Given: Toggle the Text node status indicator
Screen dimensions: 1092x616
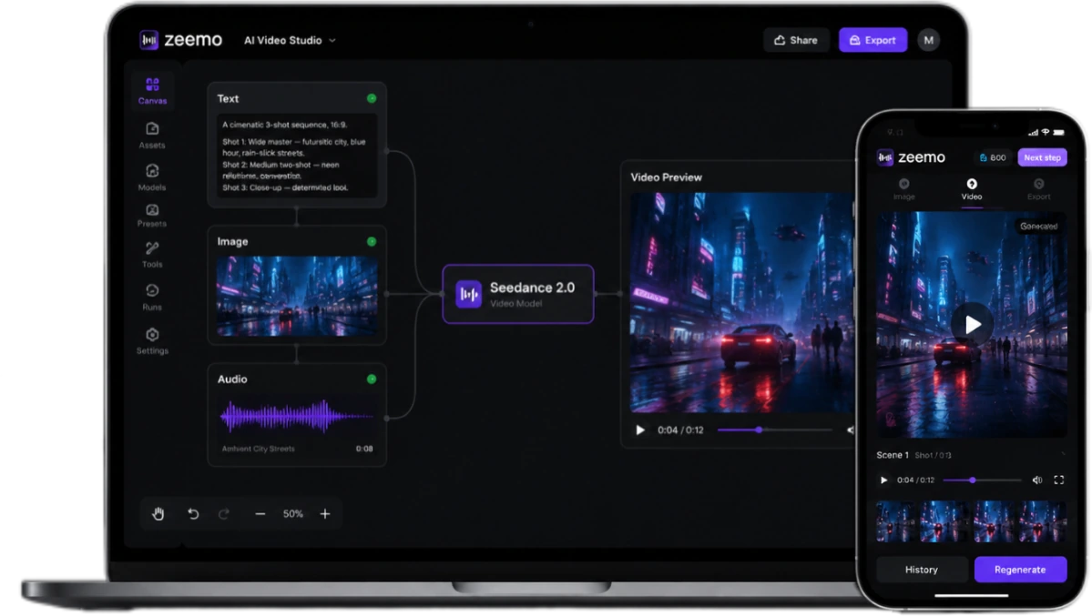Looking at the screenshot, I should [372, 98].
